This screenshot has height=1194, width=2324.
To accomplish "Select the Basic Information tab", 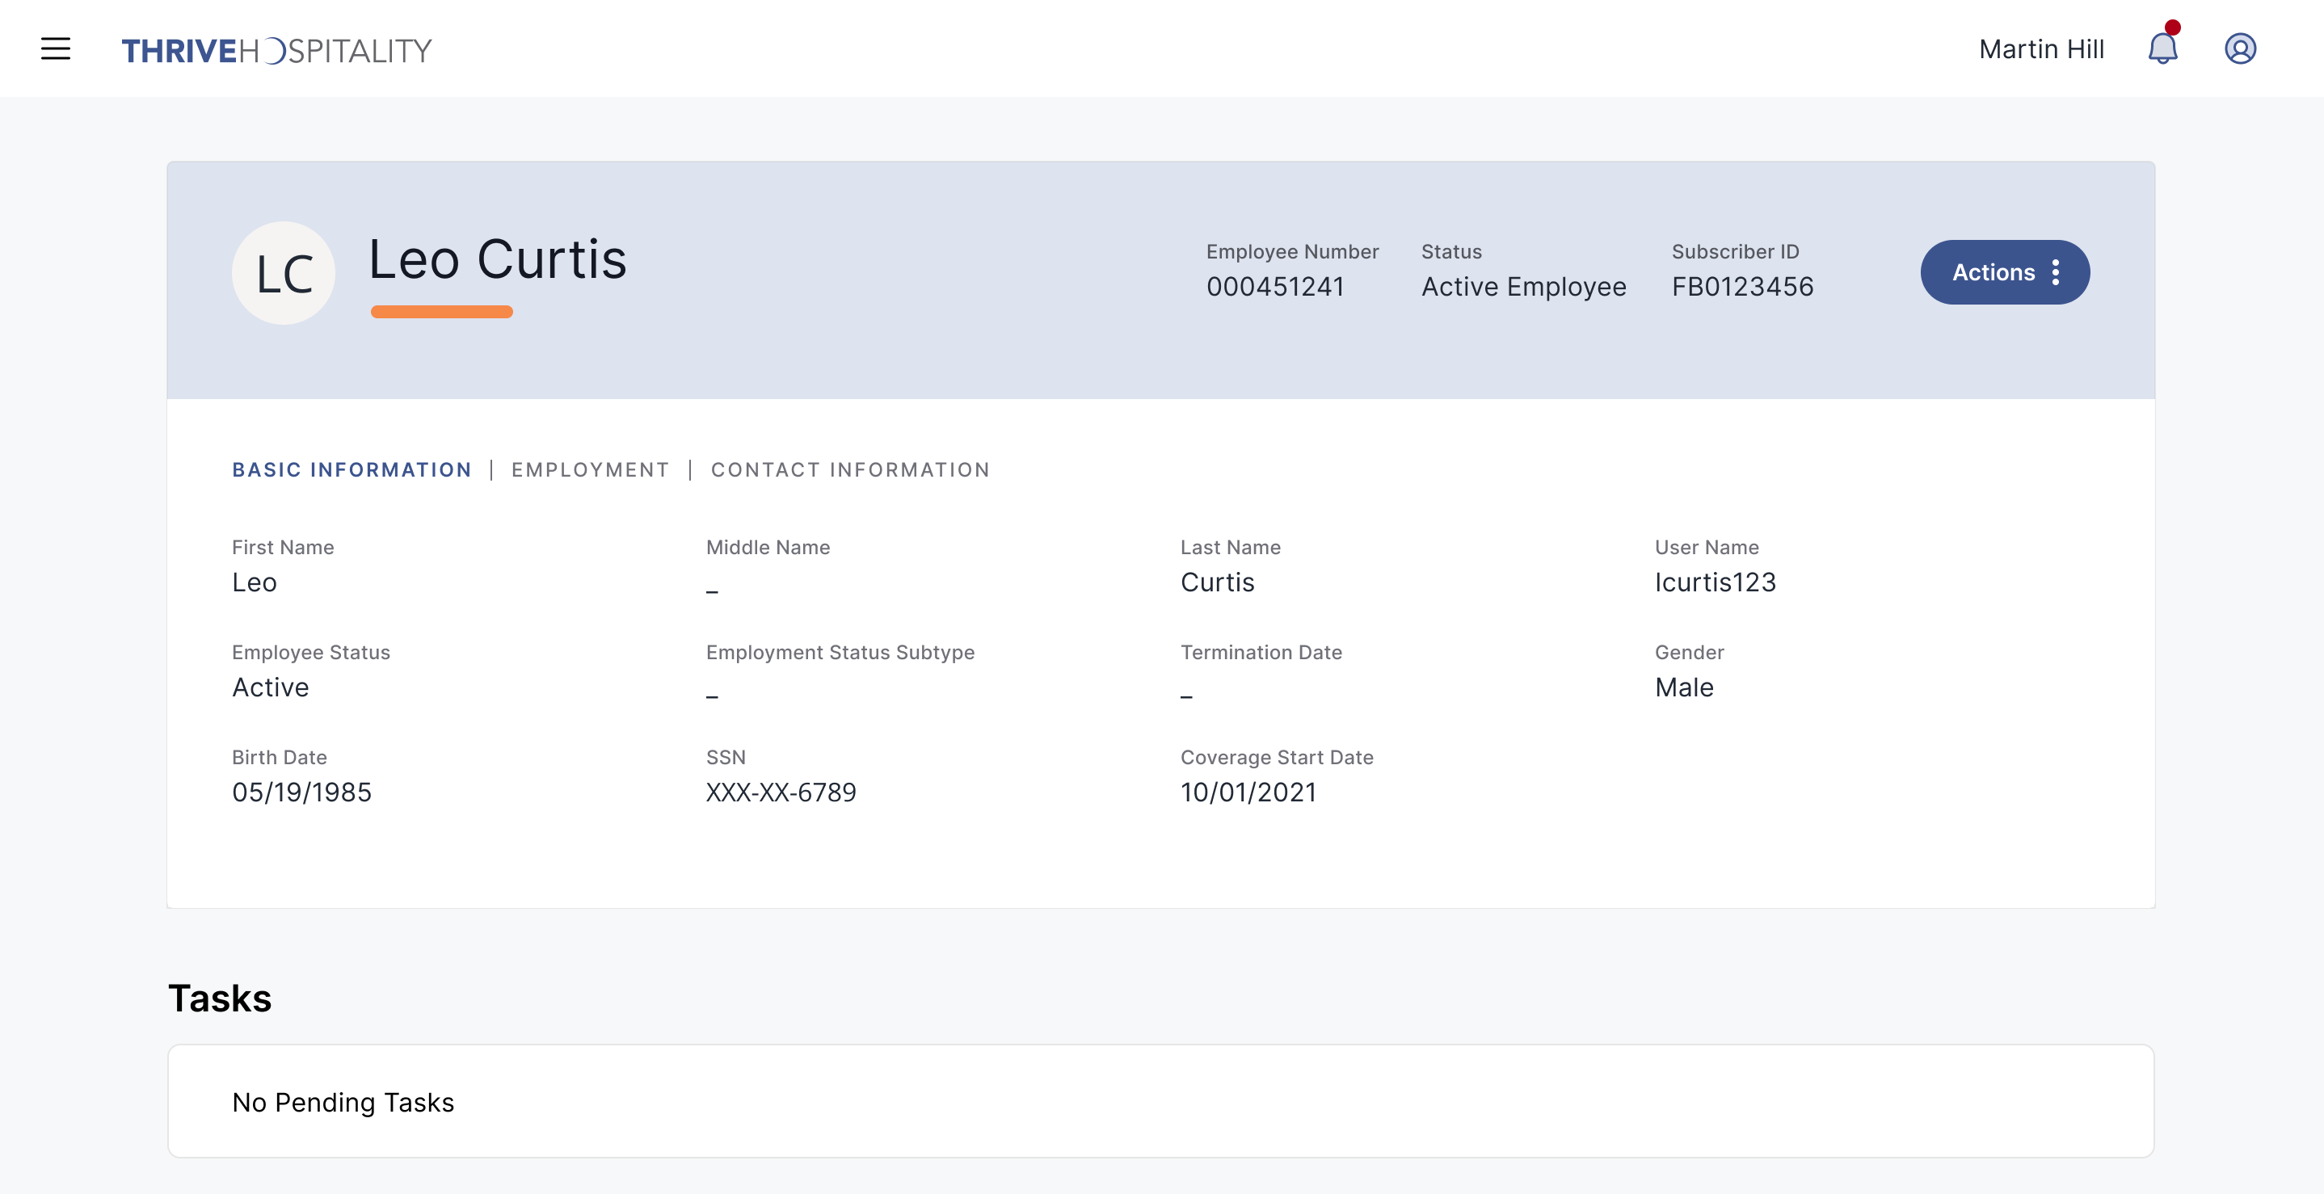I will pyautogui.click(x=351, y=470).
